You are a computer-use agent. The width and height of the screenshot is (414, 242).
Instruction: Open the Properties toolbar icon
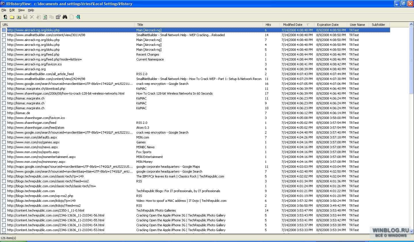(x=58, y=17)
